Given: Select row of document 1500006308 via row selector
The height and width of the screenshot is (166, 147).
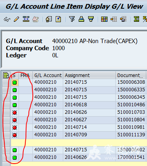Looking at the screenshot, I should tap(6, 83).
